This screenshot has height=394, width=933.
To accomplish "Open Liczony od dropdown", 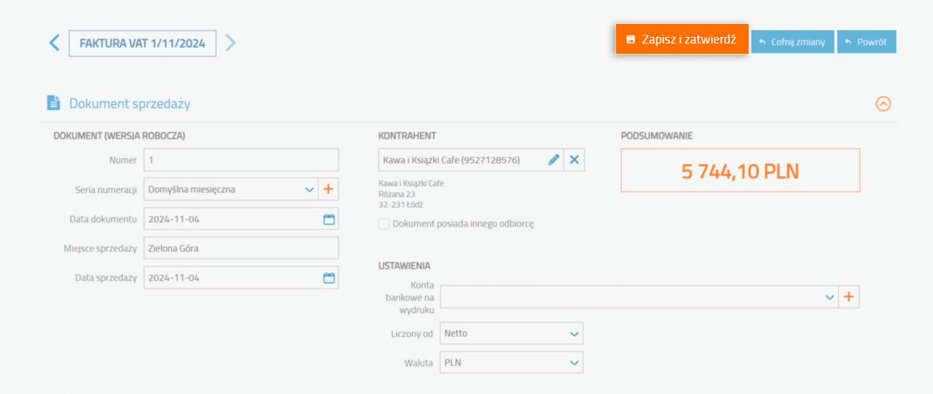I will [511, 333].
